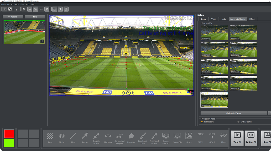The width and height of the screenshot is (271, 151).
Task: Click the Live button
Action: [x=35, y=17]
